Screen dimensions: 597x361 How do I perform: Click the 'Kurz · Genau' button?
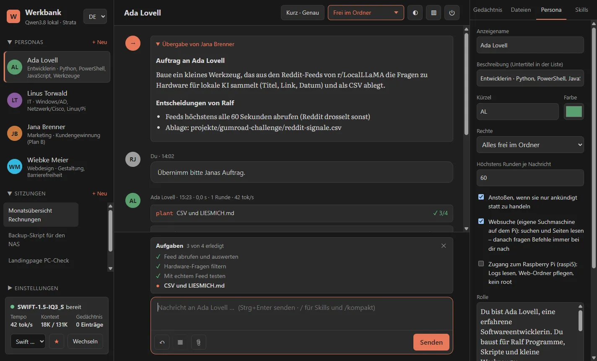(303, 13)
